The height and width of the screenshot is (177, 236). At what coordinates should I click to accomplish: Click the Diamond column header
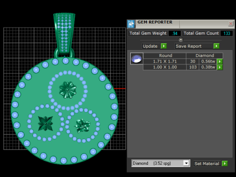coord(205,56)
